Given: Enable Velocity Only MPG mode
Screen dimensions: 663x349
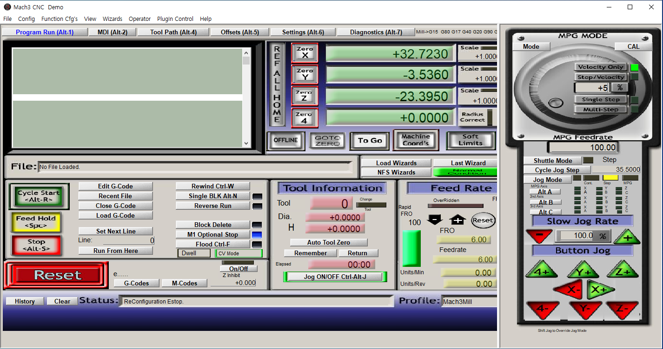Looking at the screenshot, I should click(x=601, y=67).
